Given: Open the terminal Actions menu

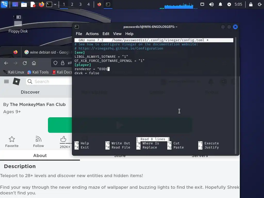Looking at the screenshot, I should click(x=92, y=34).
